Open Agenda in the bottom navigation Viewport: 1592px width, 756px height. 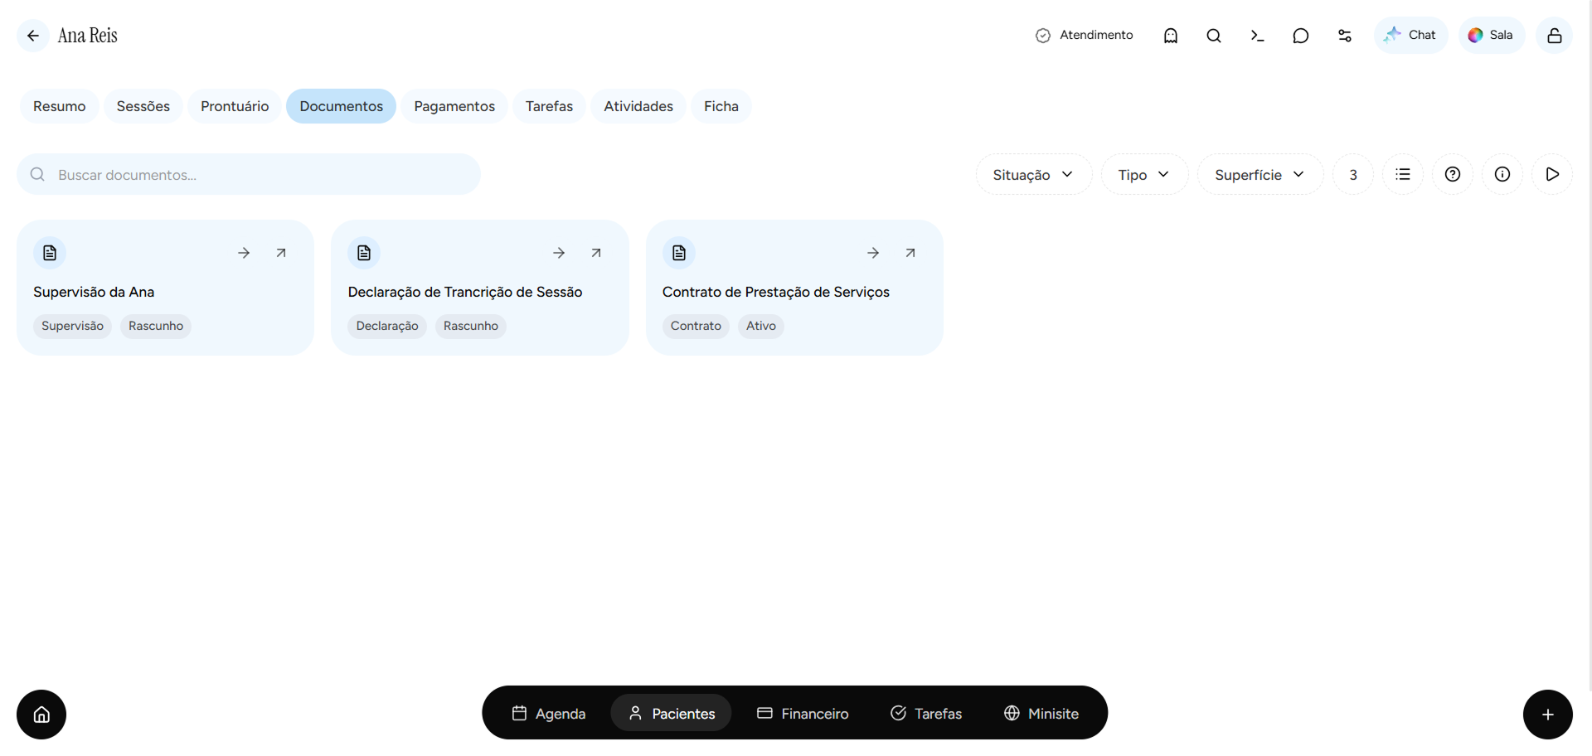click(x=549, y=713)
